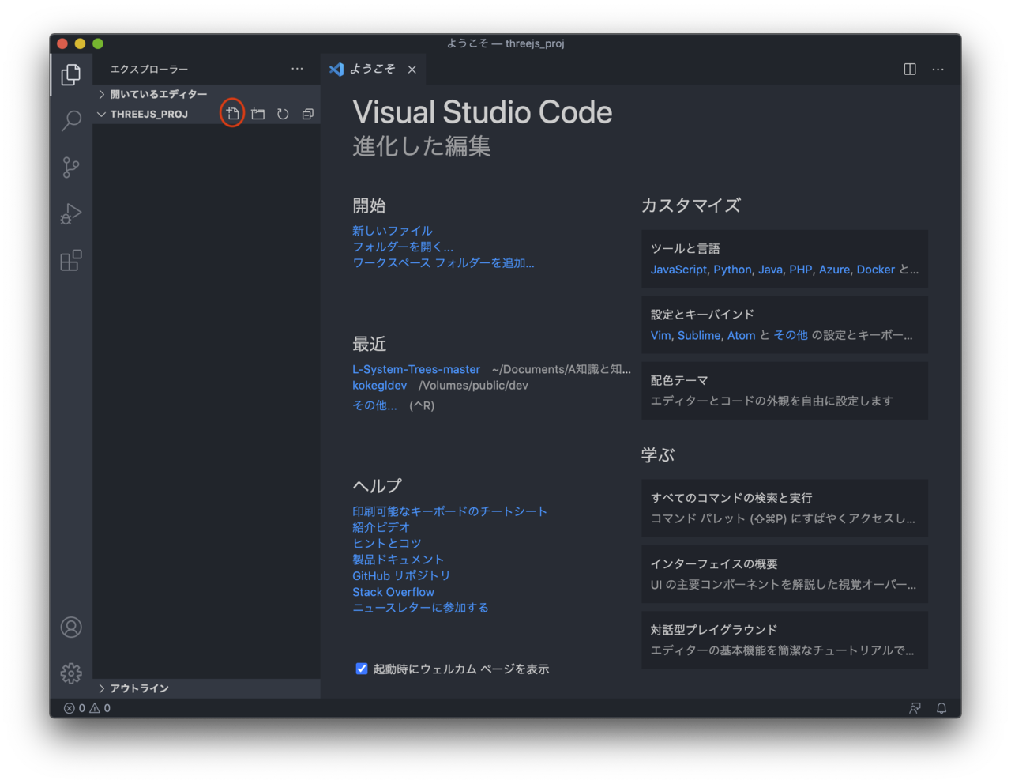Click ワークスペース フォルダーを追加... link
The width and height of the screenshot is (1011, 784).
(443, 262)
